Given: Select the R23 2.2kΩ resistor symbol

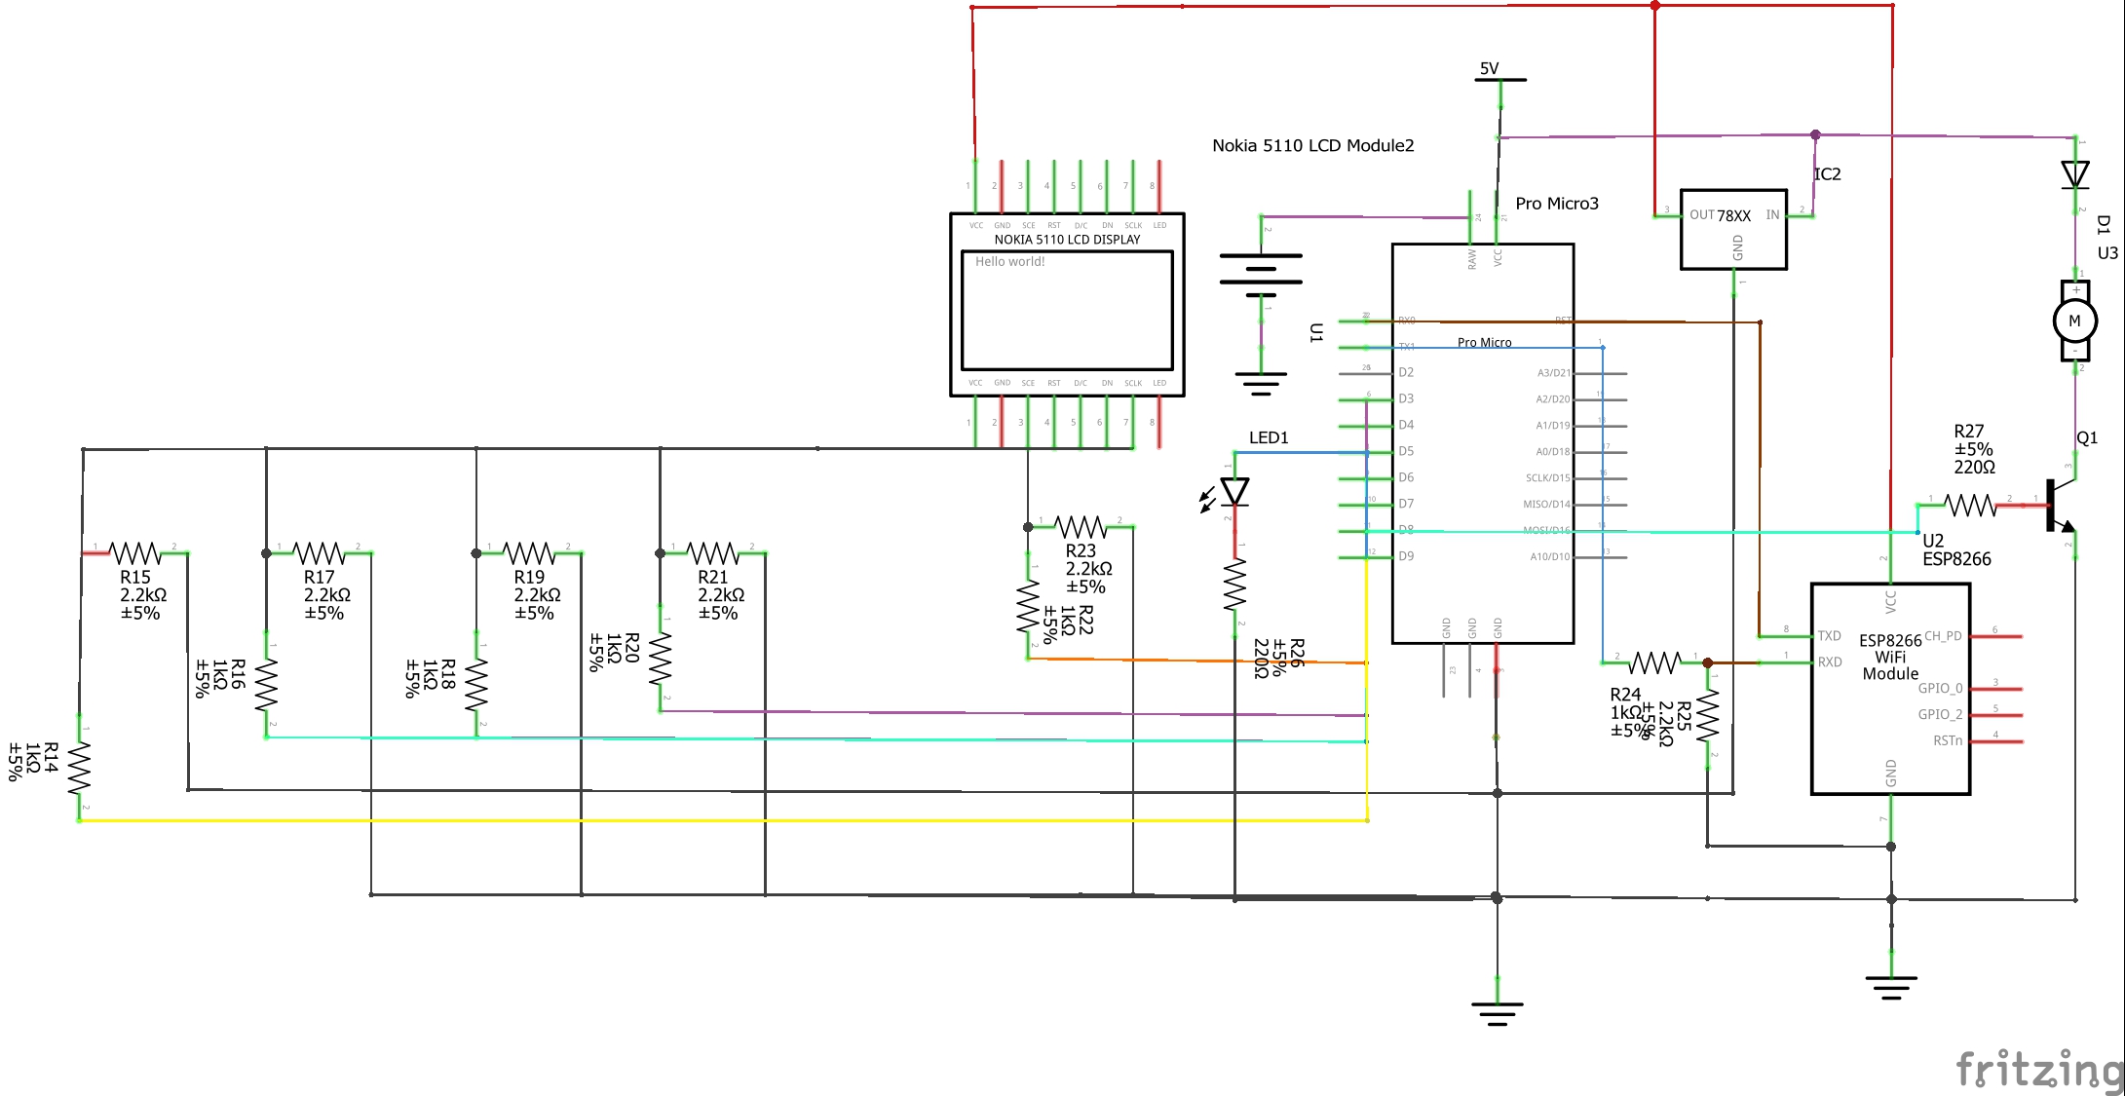Looking at the screenshot, I should click(x=1081, y=527).
